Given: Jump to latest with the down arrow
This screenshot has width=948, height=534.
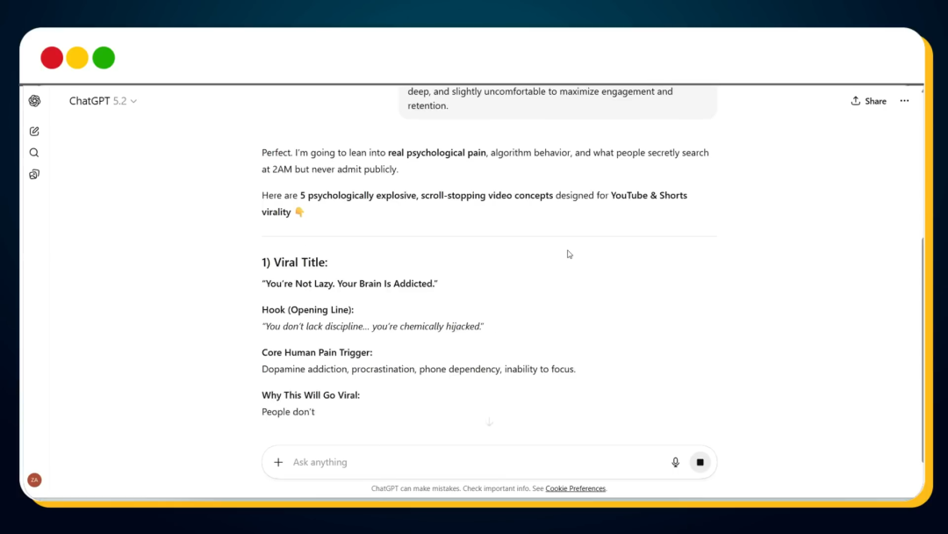Looking at the screenshot, I should [489, 422].
